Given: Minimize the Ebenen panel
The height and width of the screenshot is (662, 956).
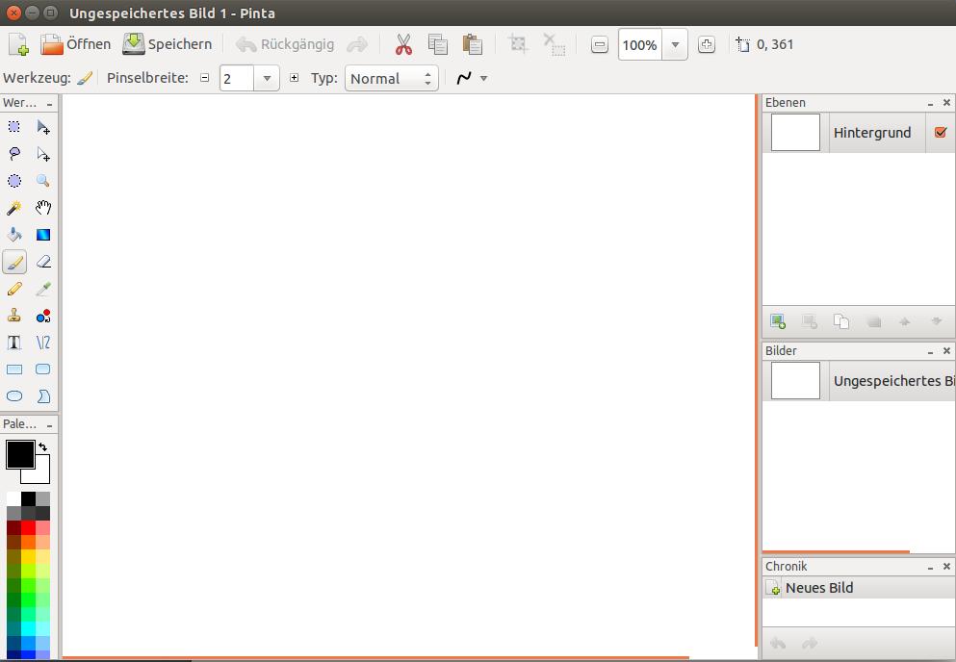Looking at the screenshot, I should (x=930, y=103).
